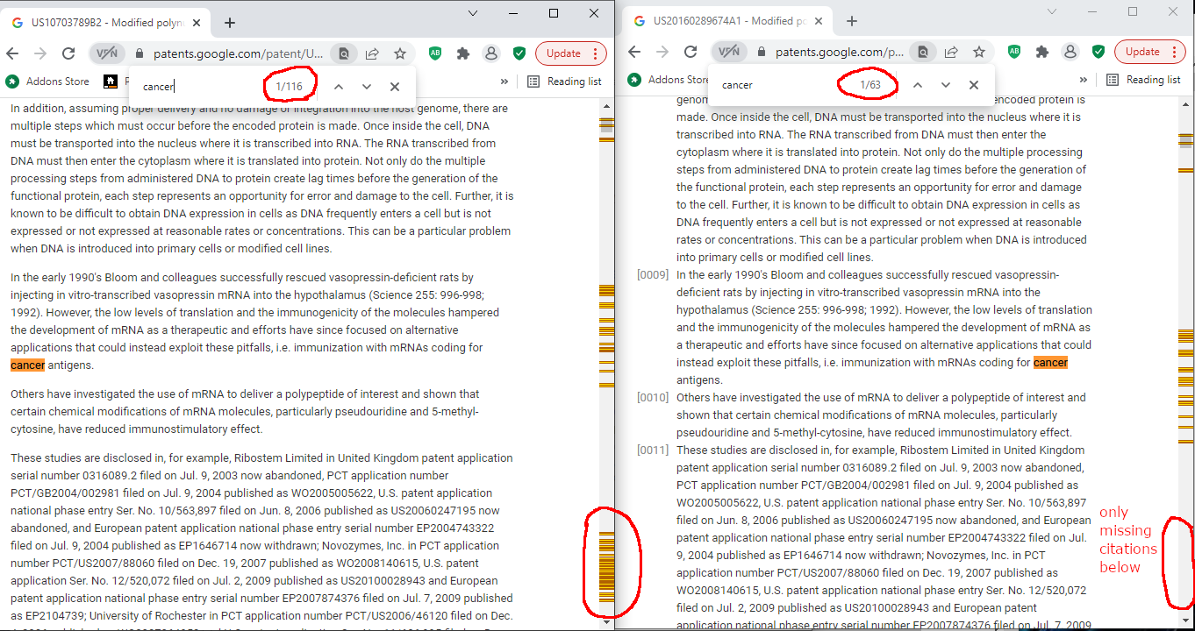Go back in the right browser window
The image size is (1195, 631).
point(634,52)
